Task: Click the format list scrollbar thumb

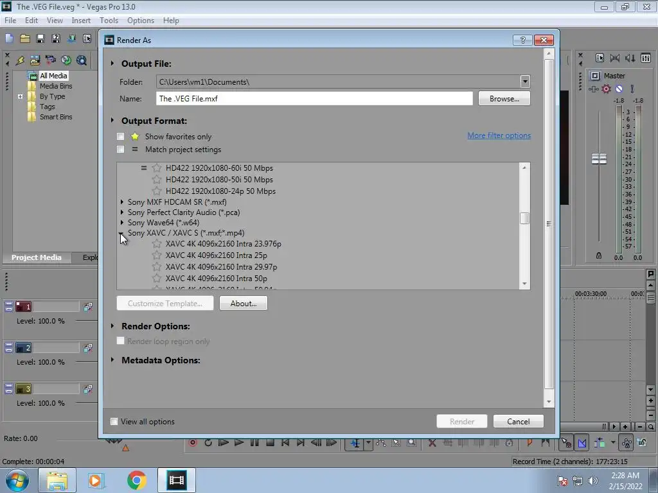Action: click(x=524, y=218)
